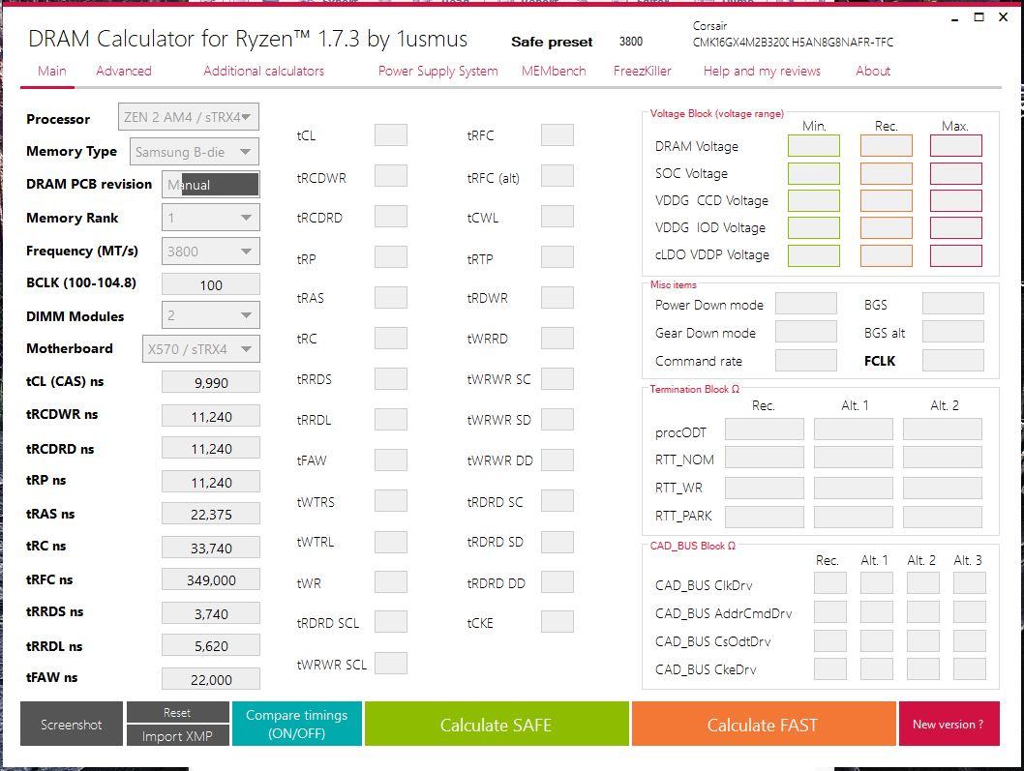Click the Power Down mode field
Screen dimensions: 1024x771
tap(806, 304)
